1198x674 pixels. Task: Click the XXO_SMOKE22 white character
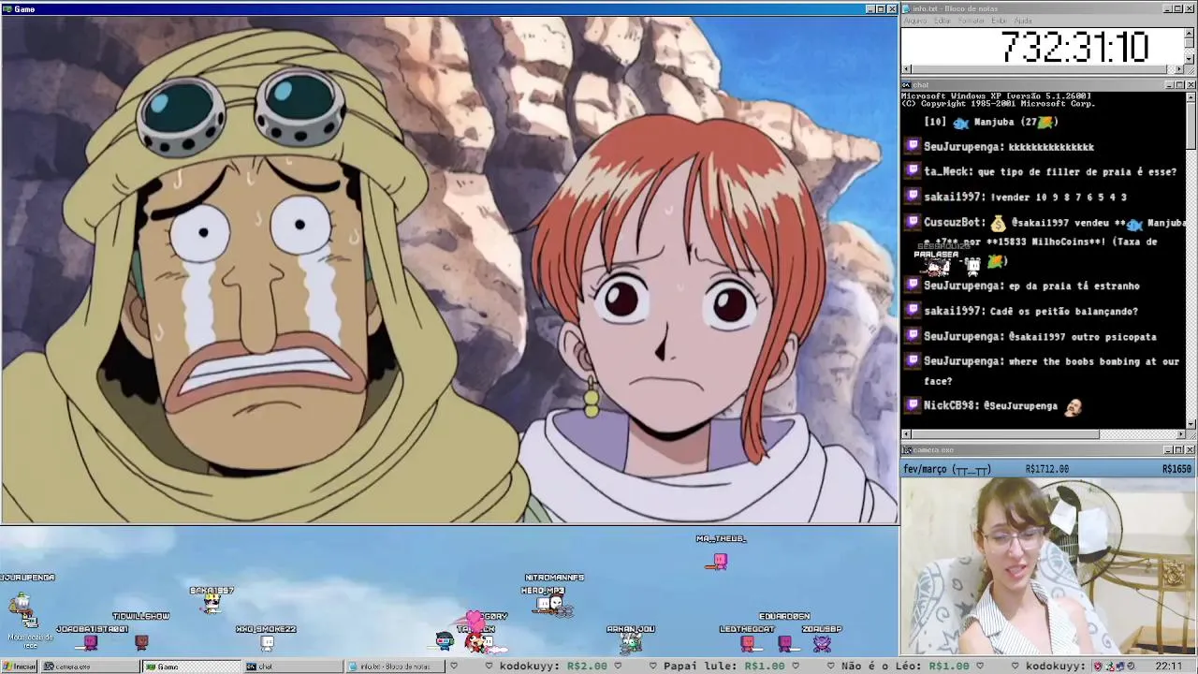coord(267,643)
